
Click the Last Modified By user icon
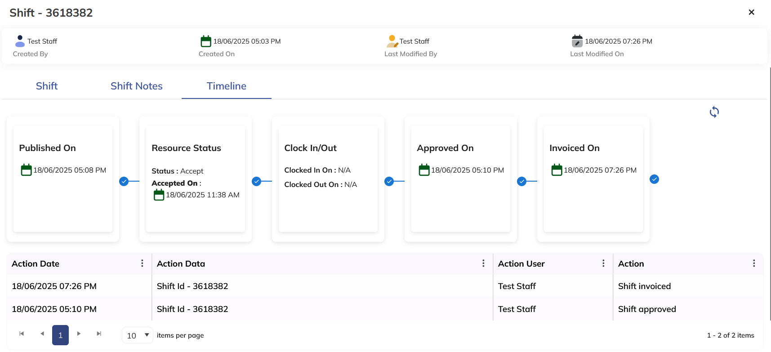(392, 41)
